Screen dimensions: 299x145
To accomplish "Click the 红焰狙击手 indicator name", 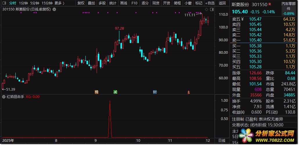I will pyautogui.click(x=15, y=97).
